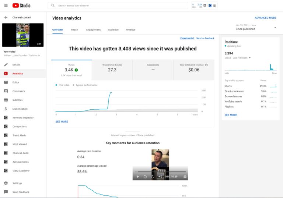Open the hamburger menu beside YouTube Studio logo
283x198 pixels.
6,6
